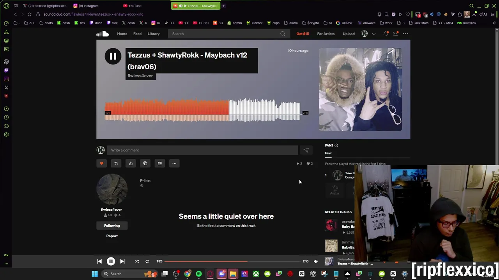Skip to next track in player bar

pos(122,261)
